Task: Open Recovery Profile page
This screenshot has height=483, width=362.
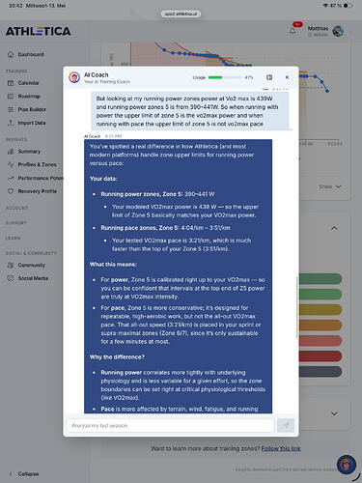Action: [38, 191]
